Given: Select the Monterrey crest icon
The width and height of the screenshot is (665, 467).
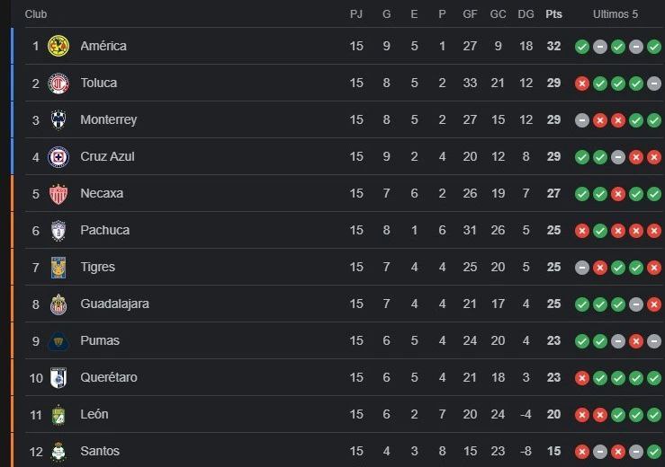Looking at the screenshot, I should 58,119.
